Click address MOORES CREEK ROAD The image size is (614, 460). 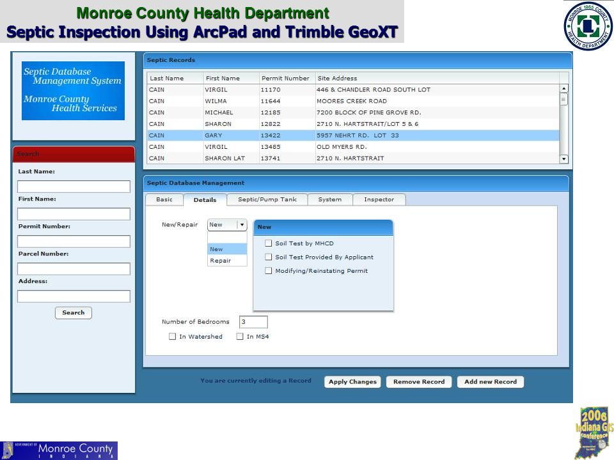click(x=352, y=101)
